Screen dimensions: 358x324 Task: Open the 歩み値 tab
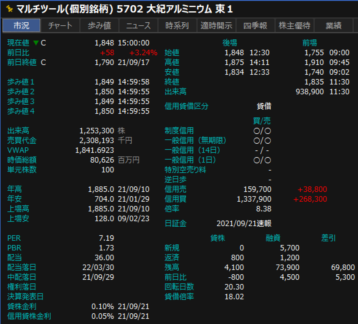coord(99,25)
